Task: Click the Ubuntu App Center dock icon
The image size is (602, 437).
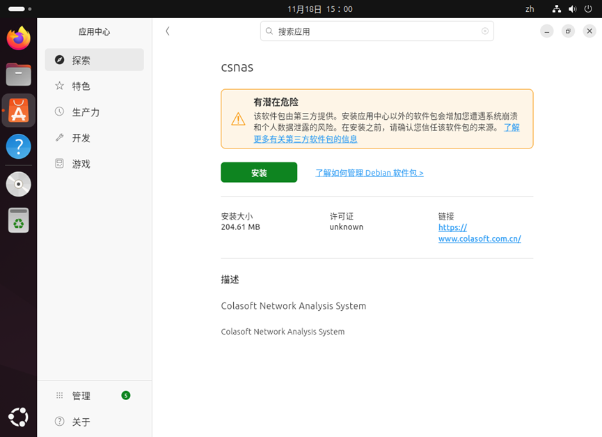Action: tap(18, 110)
